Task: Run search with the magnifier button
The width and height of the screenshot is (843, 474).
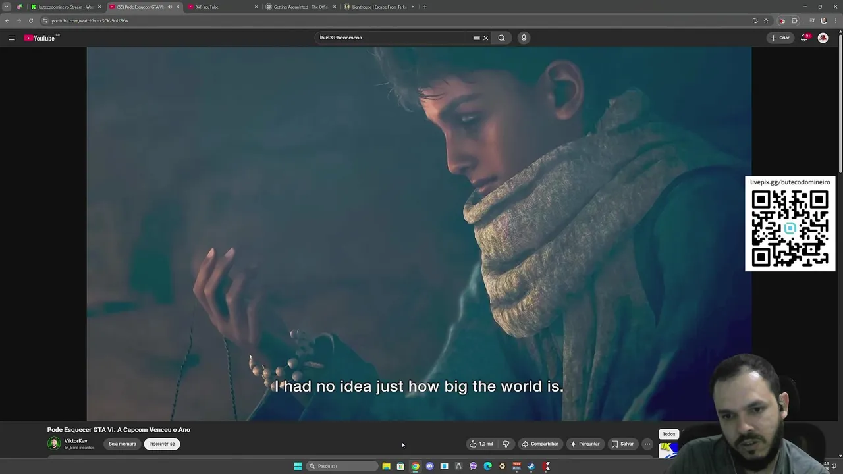Action: point(502,38)
